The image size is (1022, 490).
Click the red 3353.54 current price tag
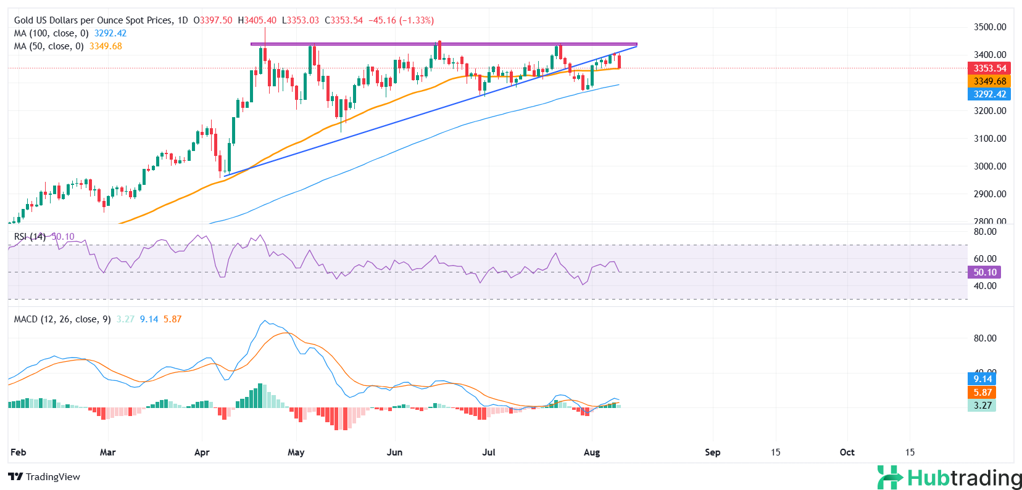989,68
